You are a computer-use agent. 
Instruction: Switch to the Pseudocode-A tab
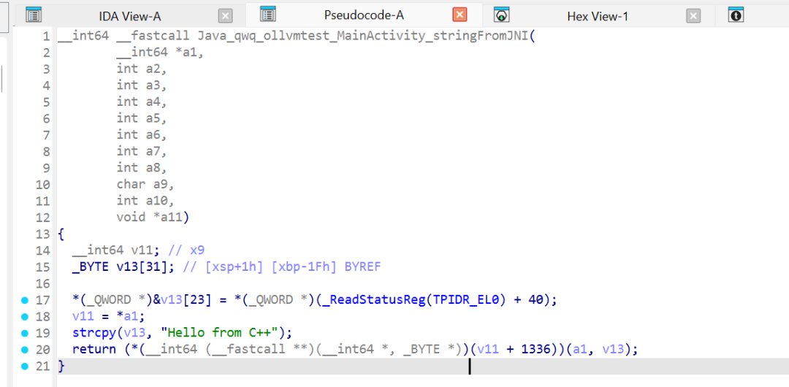(365, 15)
